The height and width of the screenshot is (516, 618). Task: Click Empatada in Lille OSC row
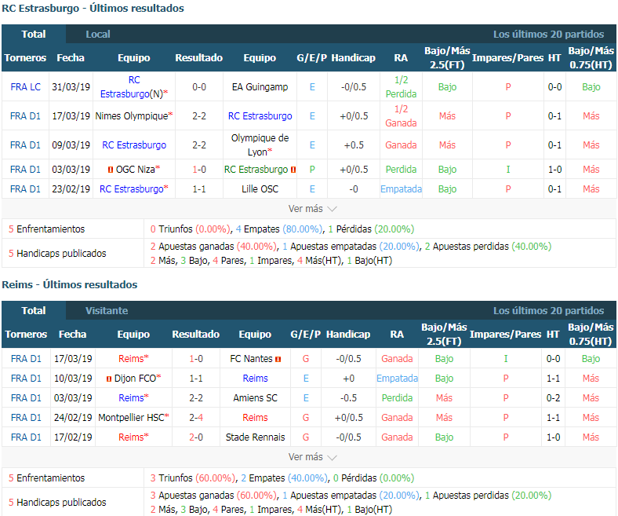pos(401,189)
